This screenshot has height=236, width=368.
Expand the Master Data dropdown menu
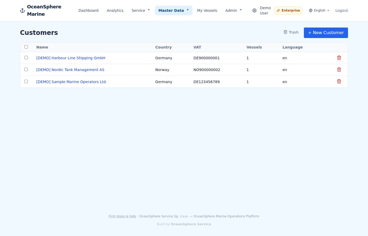click(x=173, y=10)
